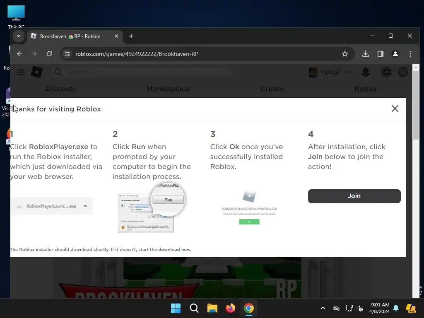Screen dimensions: 424x318
Task: Show hidden system tray icons
Action: pyautogui.click(x=323, y=308)
